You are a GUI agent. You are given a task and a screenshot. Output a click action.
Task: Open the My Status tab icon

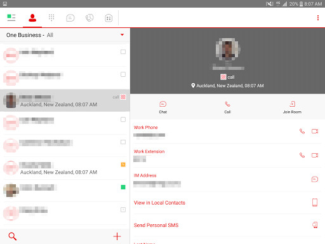11,18
